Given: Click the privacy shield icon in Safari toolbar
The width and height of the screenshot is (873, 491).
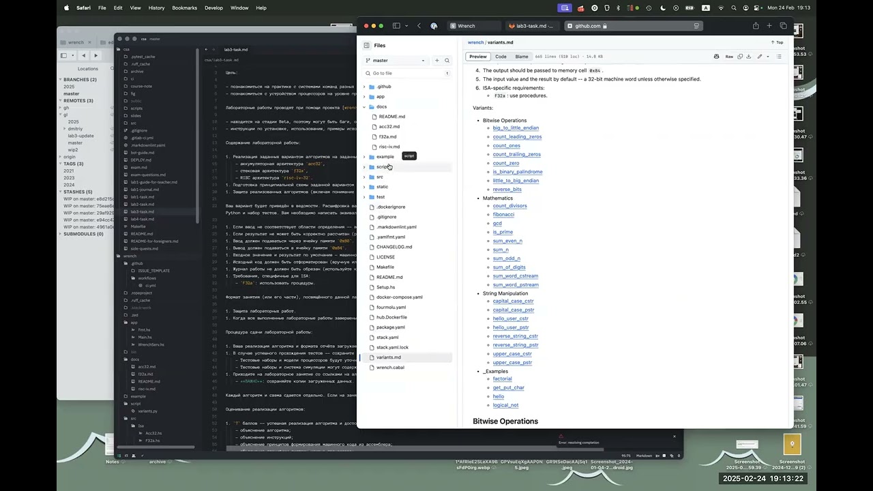Looking at the screenshot, I should click(x=434, y=26).
